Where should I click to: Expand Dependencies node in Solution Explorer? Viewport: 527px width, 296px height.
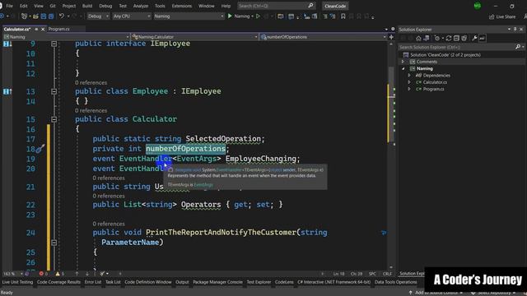409,76
